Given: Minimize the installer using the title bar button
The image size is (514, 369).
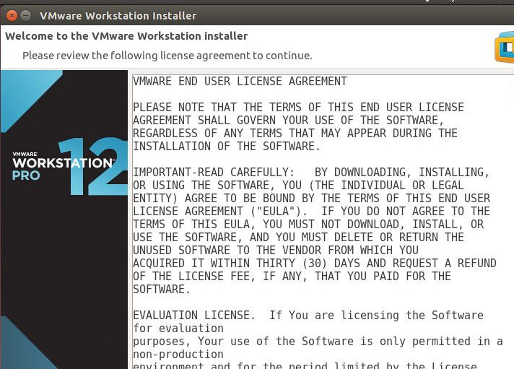Looking at the screenshot, I should coord(25,15).
